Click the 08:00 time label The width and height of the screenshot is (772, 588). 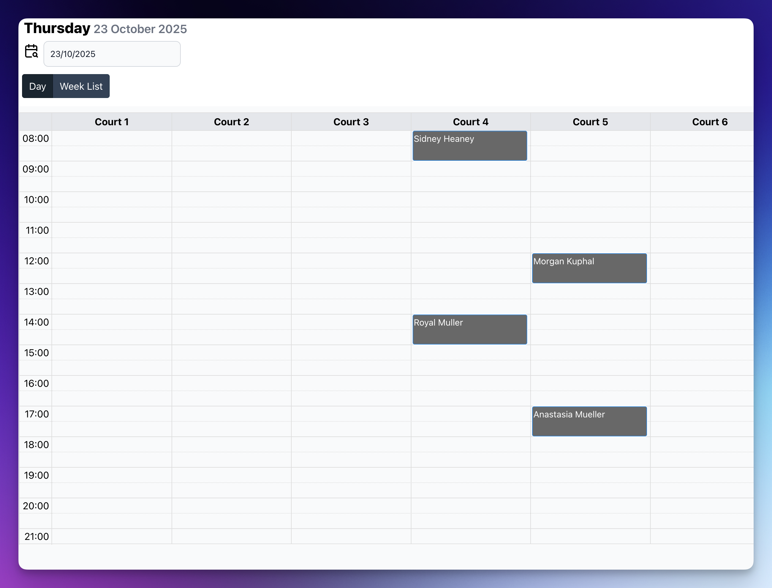[x=35, y=138]
